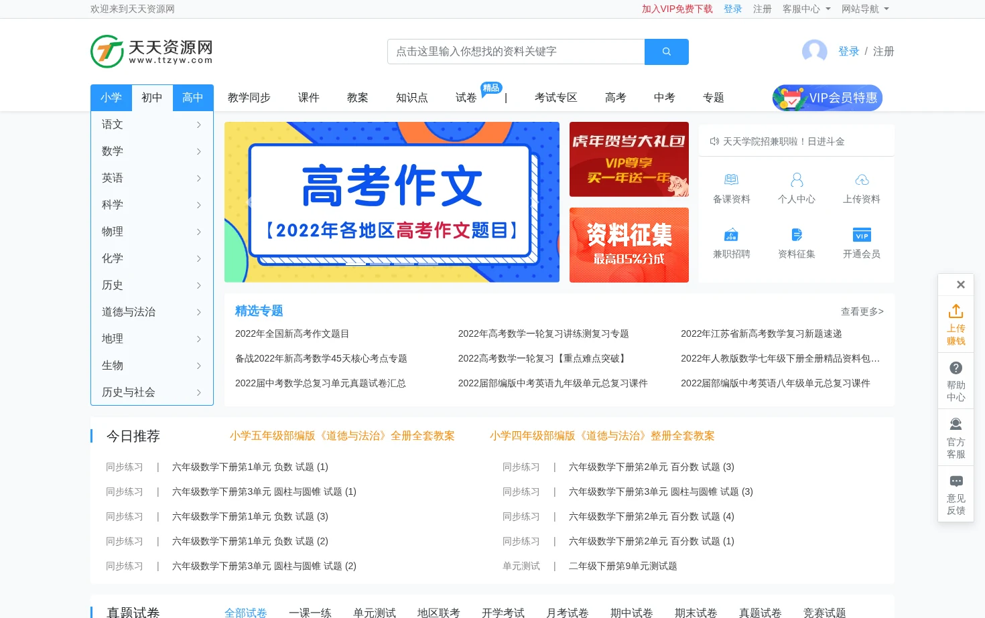
Task: Click 登录 in the top bar
Action: 733,9
